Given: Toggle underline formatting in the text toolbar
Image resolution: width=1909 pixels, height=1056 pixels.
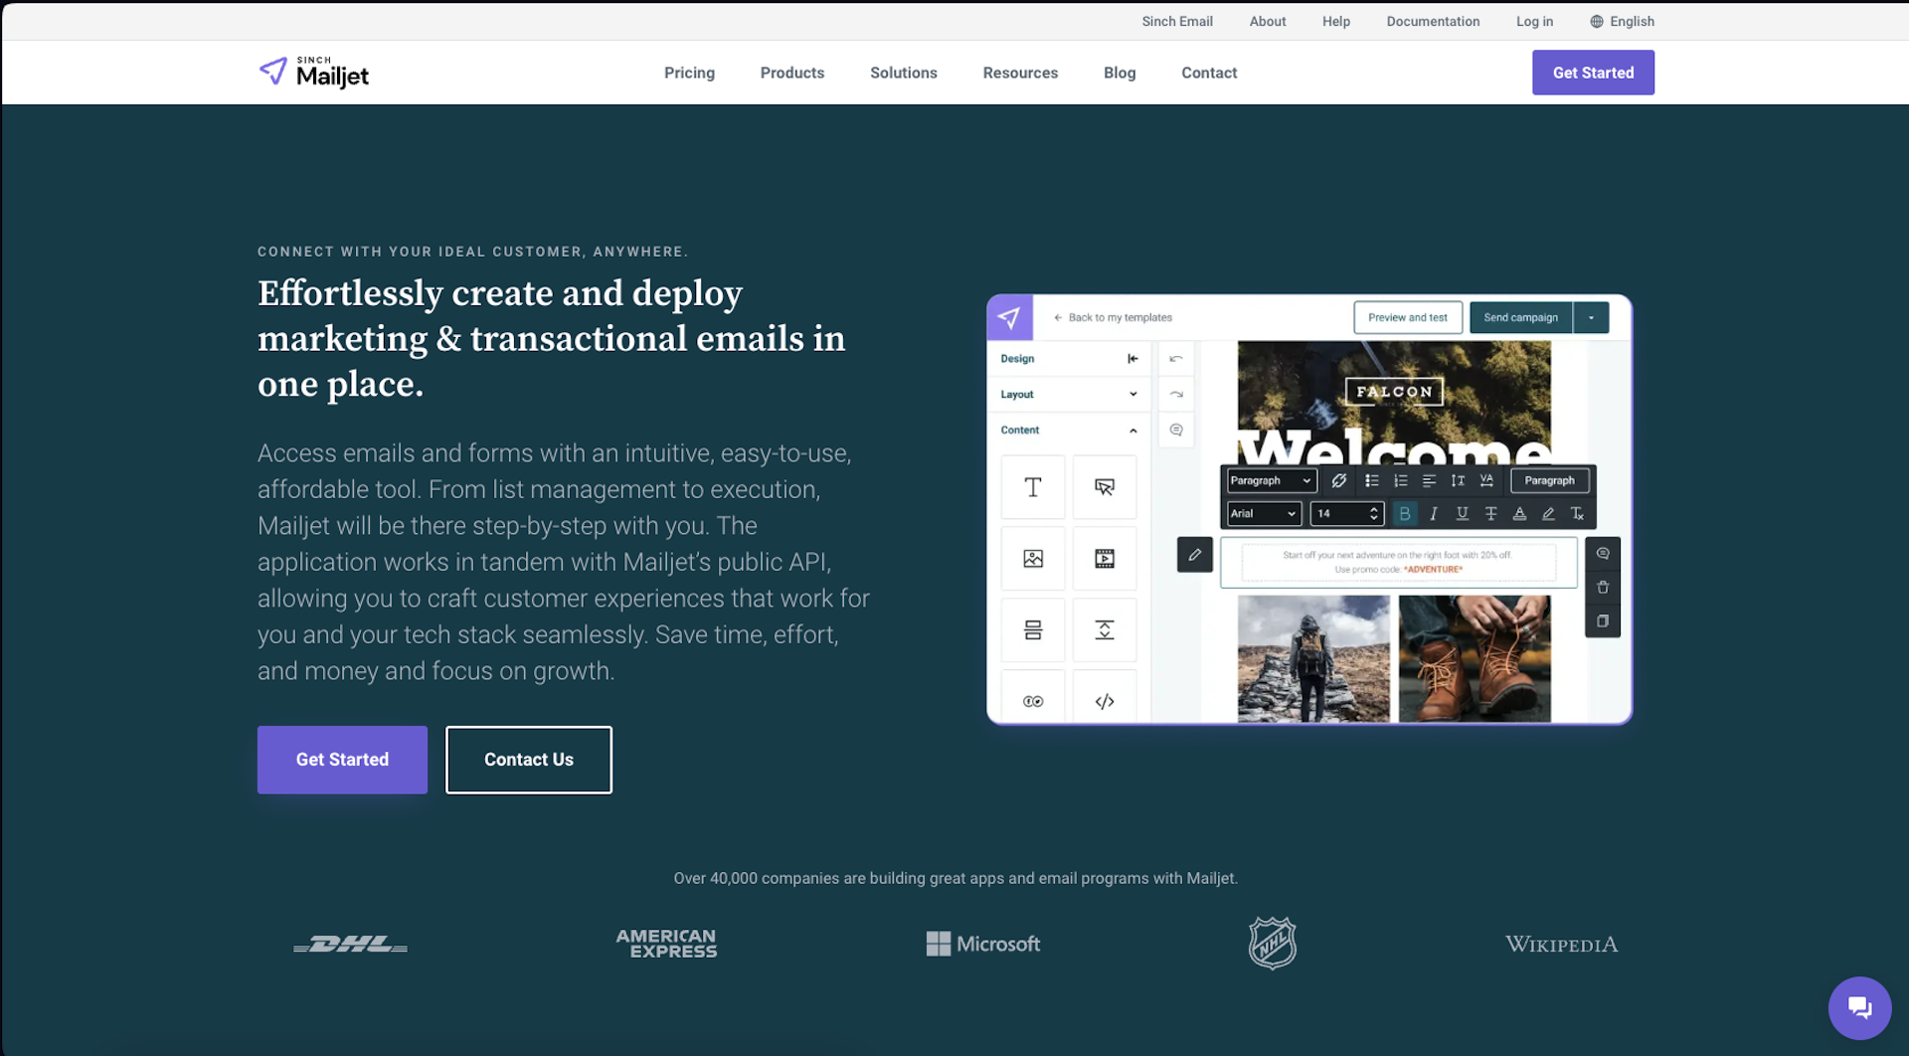Looking at the screenshot, I should click(1463, 514).
